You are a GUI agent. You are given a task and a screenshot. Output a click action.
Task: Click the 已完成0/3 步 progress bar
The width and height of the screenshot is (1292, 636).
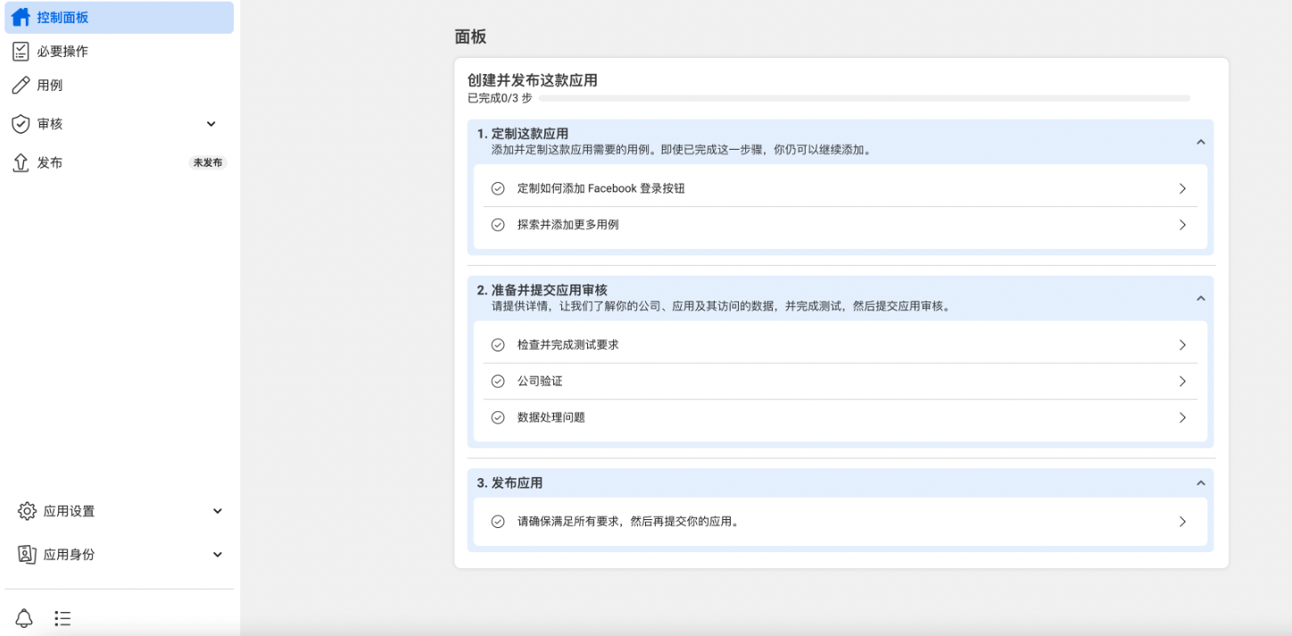coord(865,98)
